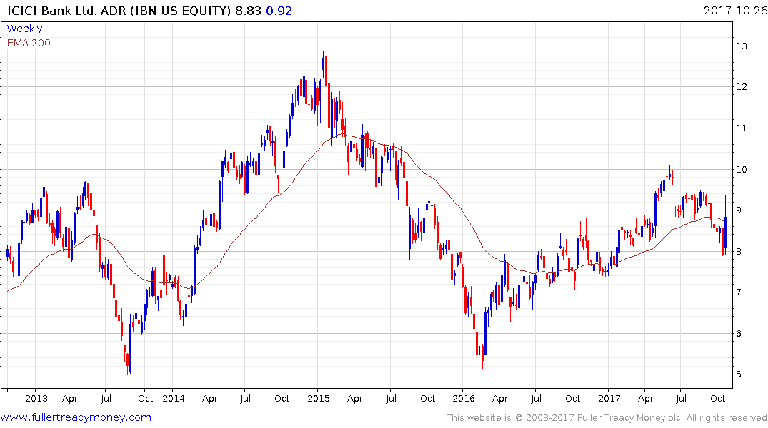
Task: Click the 13 price axis label
Action: click(x=742, y=46)
